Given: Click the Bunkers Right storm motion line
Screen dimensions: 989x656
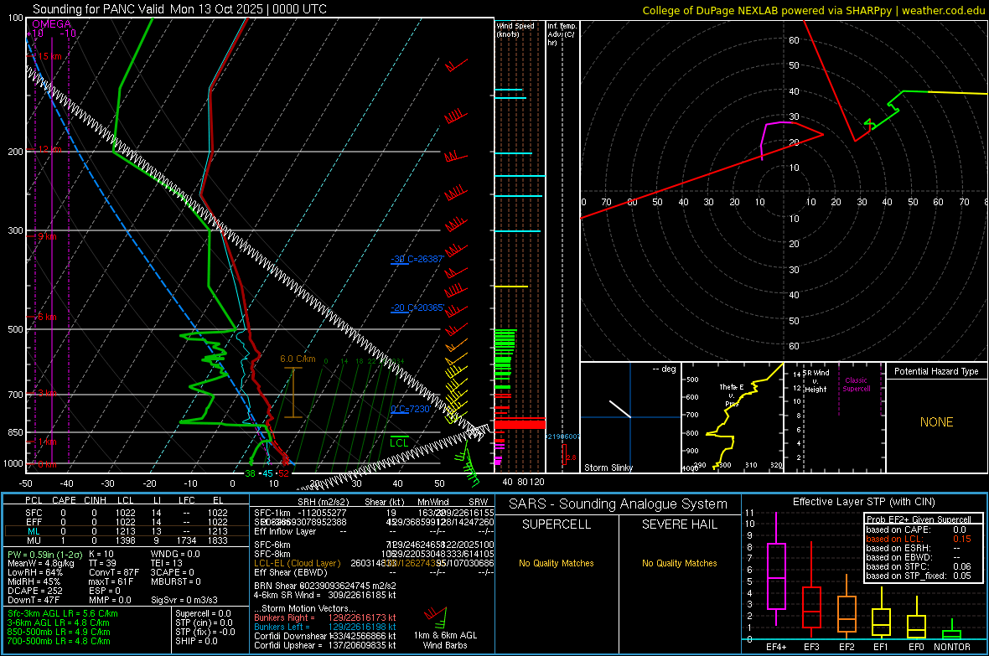Looking at the screenshot, I should pyautogui.click(x=325, y=617).
